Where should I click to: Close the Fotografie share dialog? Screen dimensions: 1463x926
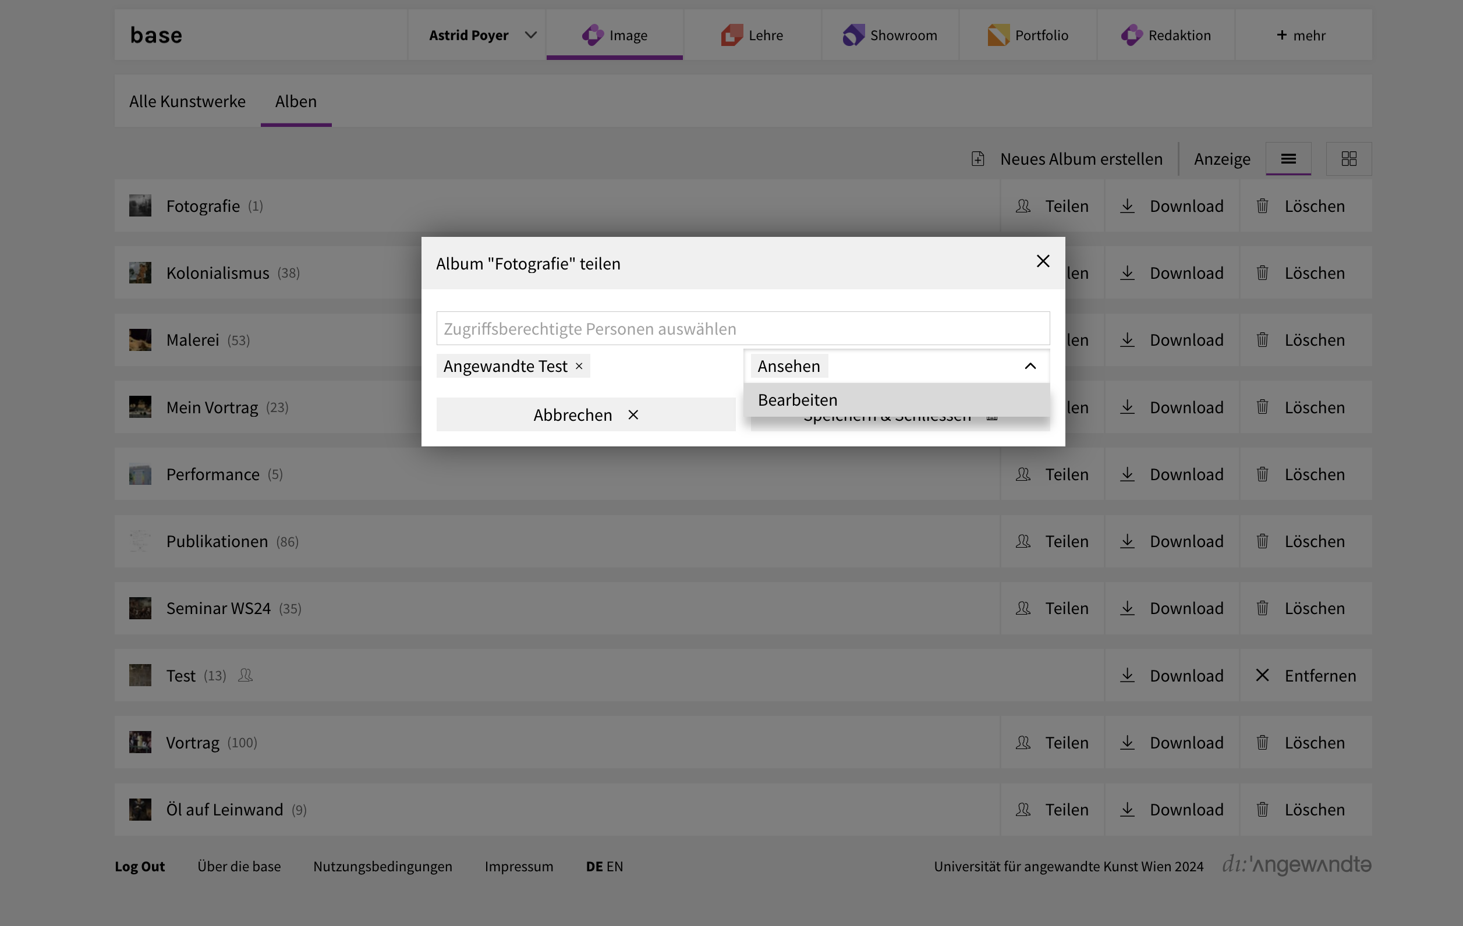pyautogui.click(x=1043, y=261)
